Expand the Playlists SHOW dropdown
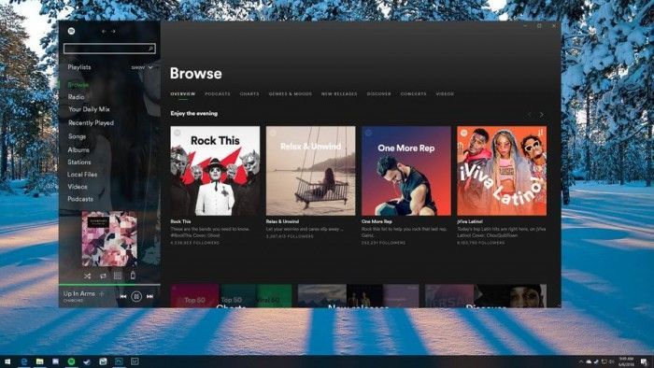Screen dimensions: 654x368 (x=142, y=67)
